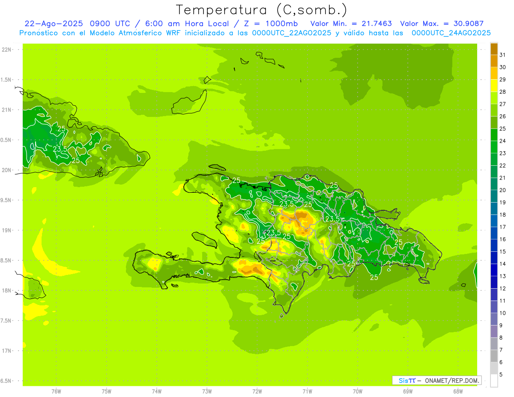514x397 pixels.
Task: Click the color bar label "18"
Action: coord(503,215)
